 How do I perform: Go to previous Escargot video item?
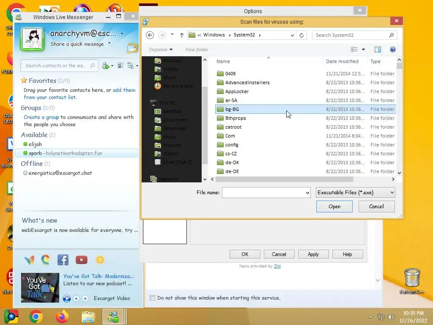[x=76, y=298]
